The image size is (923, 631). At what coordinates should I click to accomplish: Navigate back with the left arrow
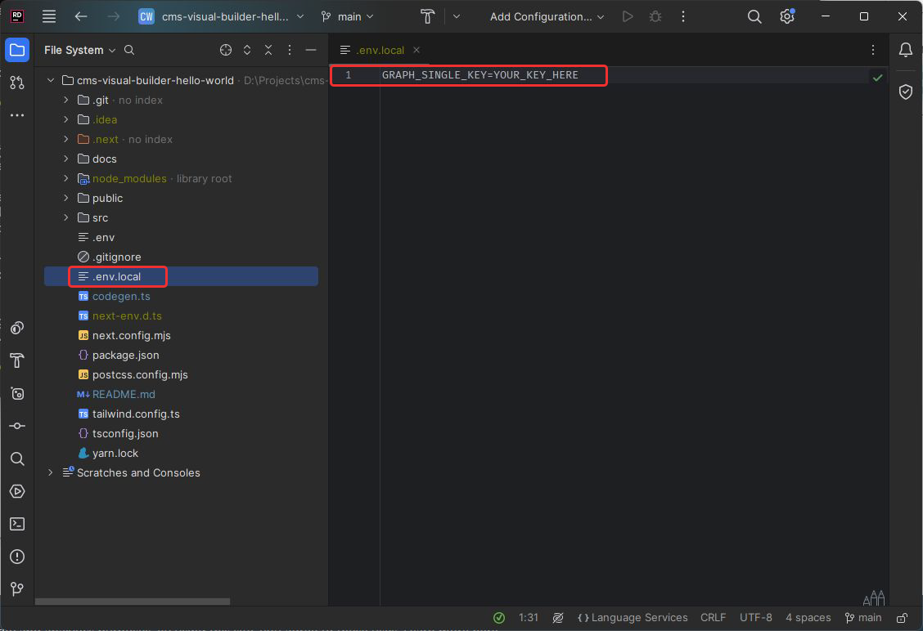[81, 16]
